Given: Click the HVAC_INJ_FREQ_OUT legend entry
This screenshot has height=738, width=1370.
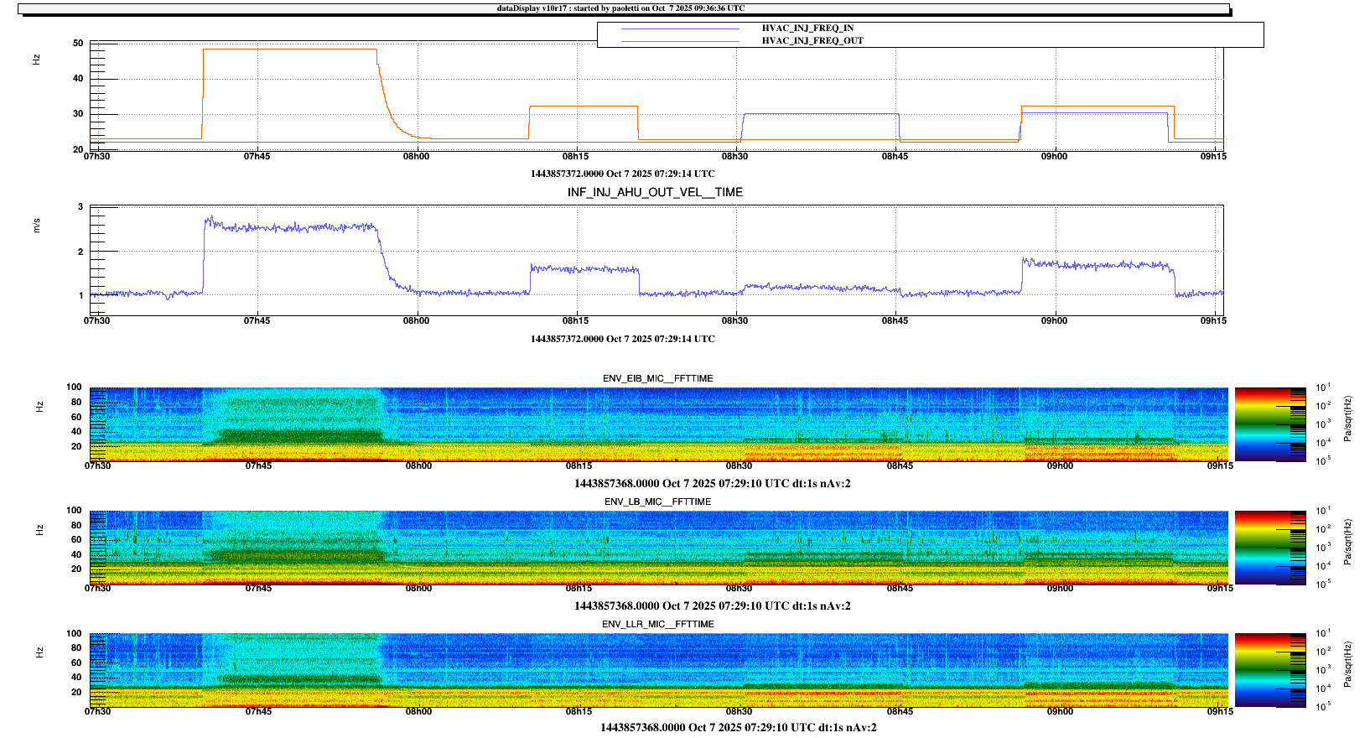Looking at the screenshot, I should click(x=812, y=40).
